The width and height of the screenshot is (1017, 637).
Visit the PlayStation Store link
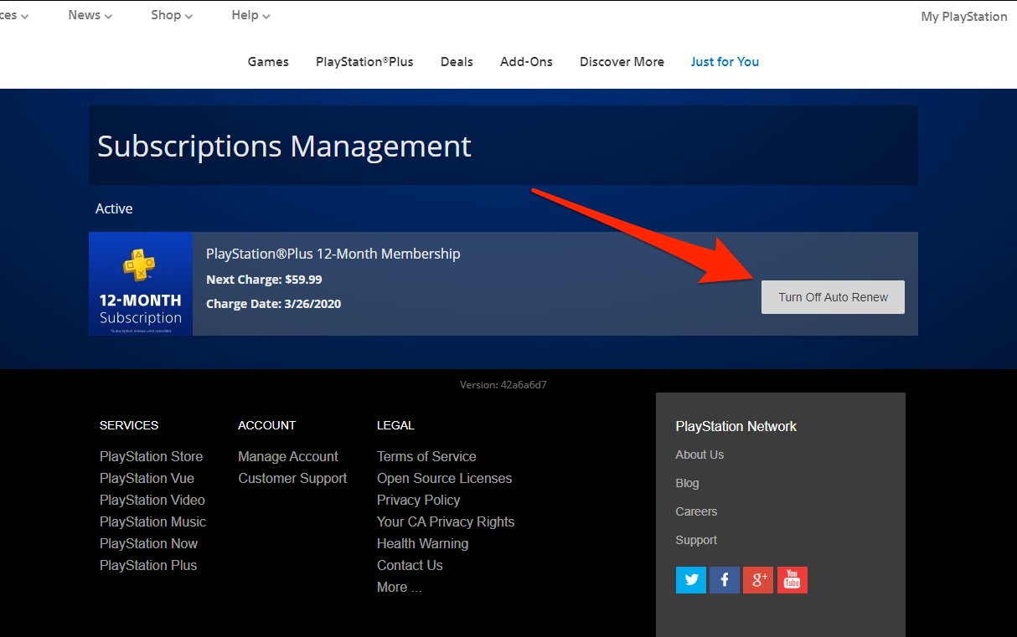pyautogui.click(x=151, y=456)
